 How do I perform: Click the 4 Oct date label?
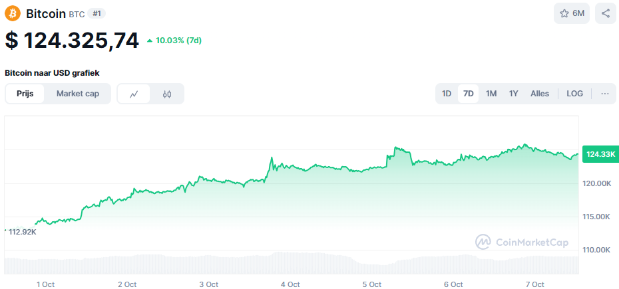291,284
